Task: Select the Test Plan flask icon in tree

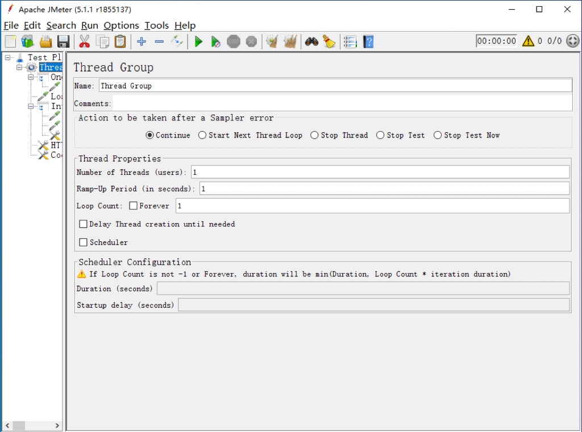Action: [x=20, y=57]
